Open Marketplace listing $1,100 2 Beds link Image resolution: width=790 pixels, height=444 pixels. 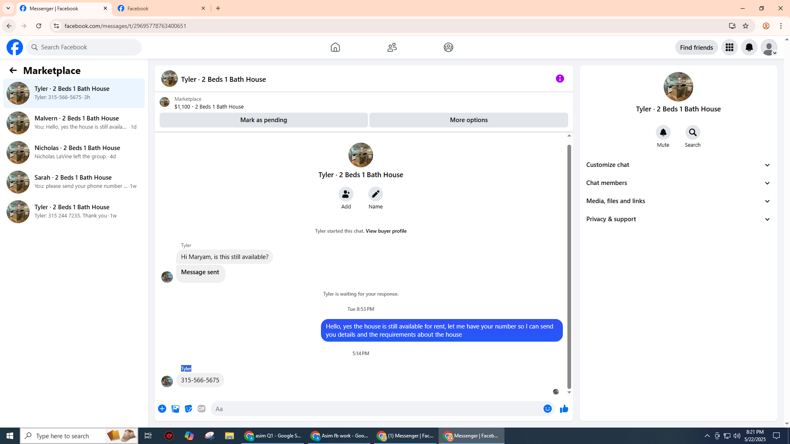209,106
